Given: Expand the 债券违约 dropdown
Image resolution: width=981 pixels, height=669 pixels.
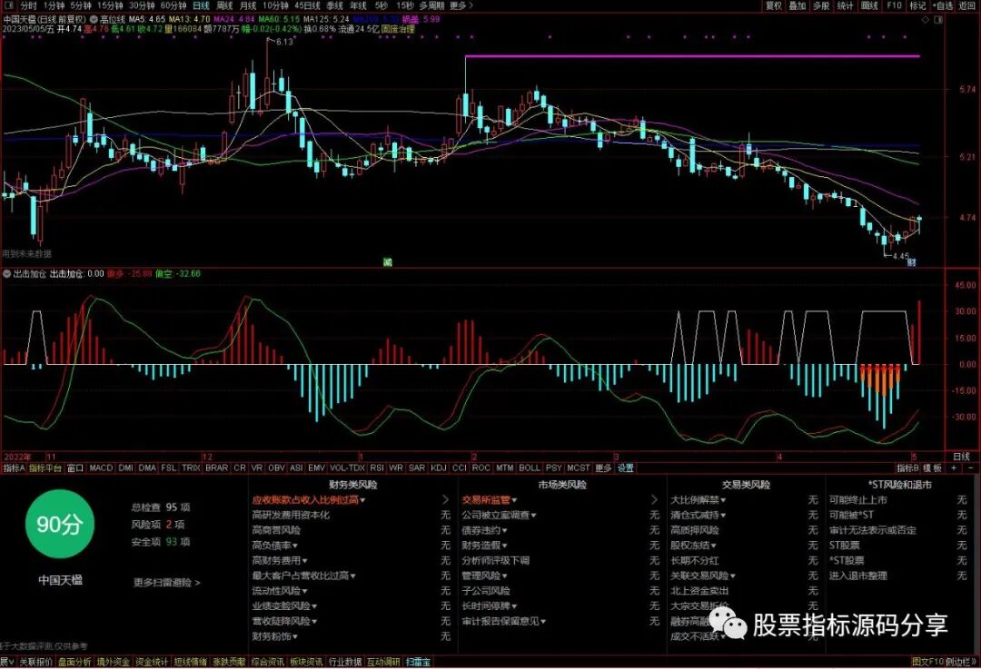Looking at the screenshot, I should tap(504, 530).
